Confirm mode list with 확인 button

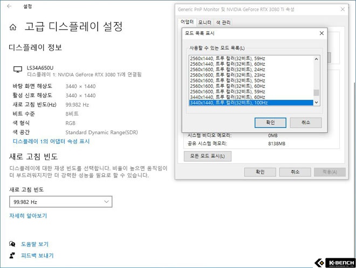[x=270, y=122]
